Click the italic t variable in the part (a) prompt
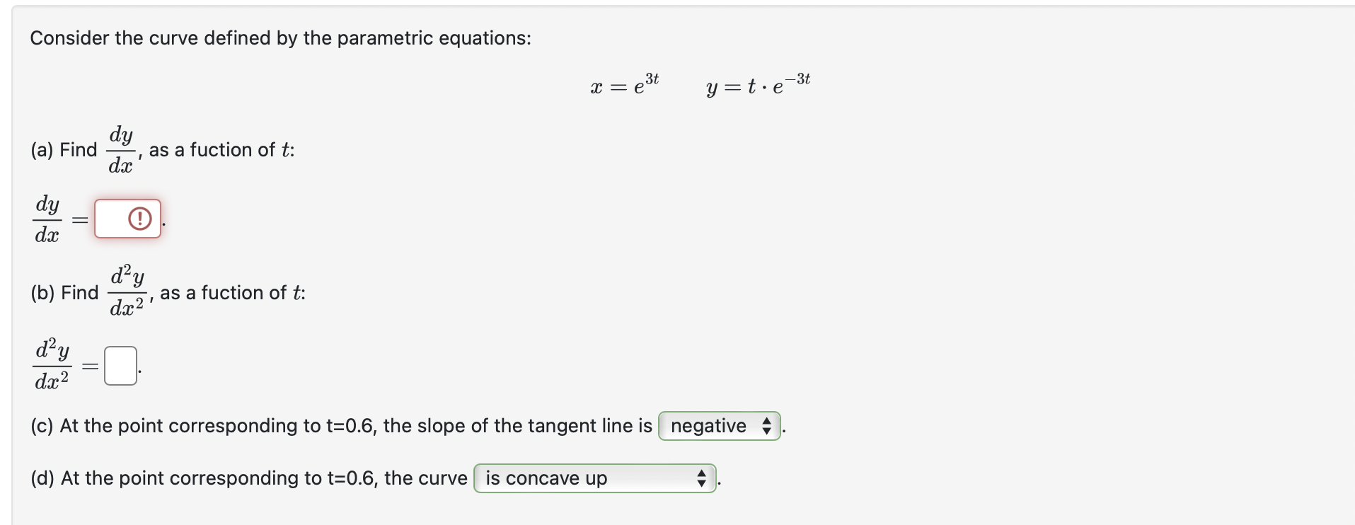This screenshot has width=1355, height=525. [x=285, y=150]
